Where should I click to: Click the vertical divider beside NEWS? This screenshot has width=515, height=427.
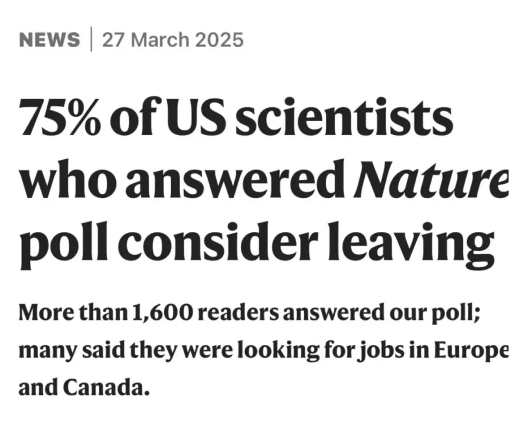(91, 40)
